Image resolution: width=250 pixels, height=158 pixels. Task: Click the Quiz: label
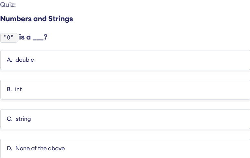click(8, 5)
